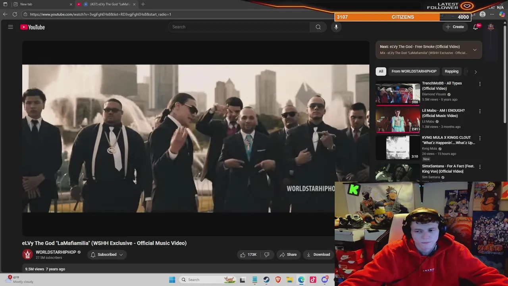This screenshot has width=508, height=286.
Task: Open browser settings and more menu
Action: pos(492,14)
